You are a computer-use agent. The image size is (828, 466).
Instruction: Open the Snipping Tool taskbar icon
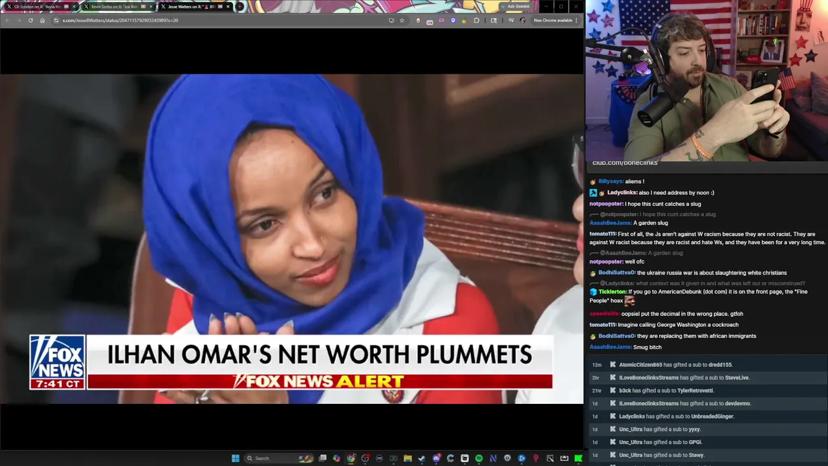point(550,458)
